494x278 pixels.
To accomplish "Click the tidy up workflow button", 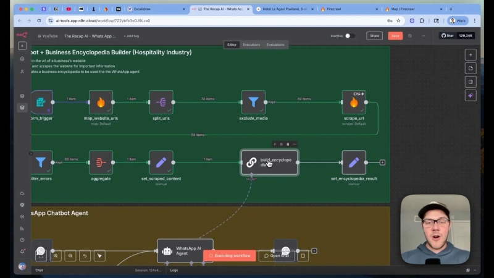I will pyautogui.click(x=99, y=256).
